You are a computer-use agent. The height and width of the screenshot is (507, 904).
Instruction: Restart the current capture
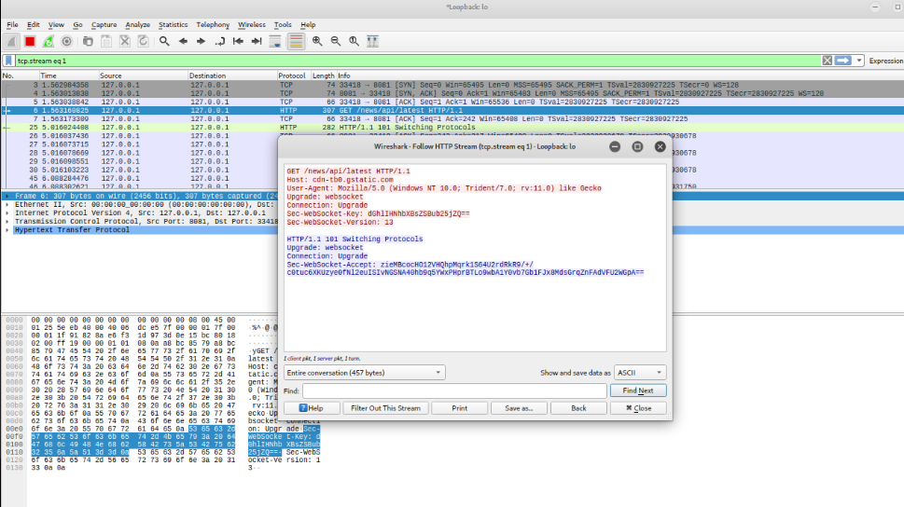click(48, 41)
